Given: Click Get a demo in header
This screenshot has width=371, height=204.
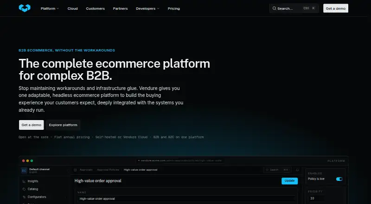Looking at the screenshot, I should click(x=335, y=8).
